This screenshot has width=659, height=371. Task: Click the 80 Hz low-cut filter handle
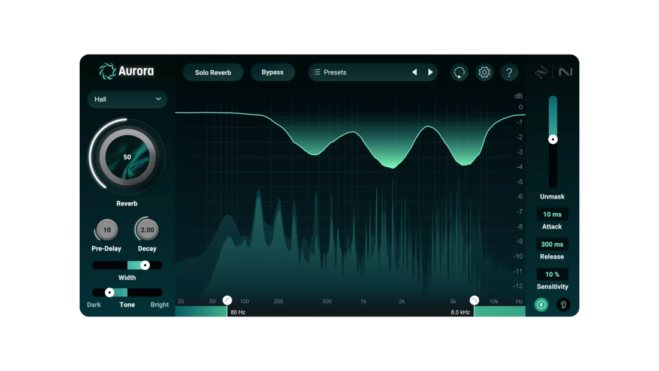(228, 300)
